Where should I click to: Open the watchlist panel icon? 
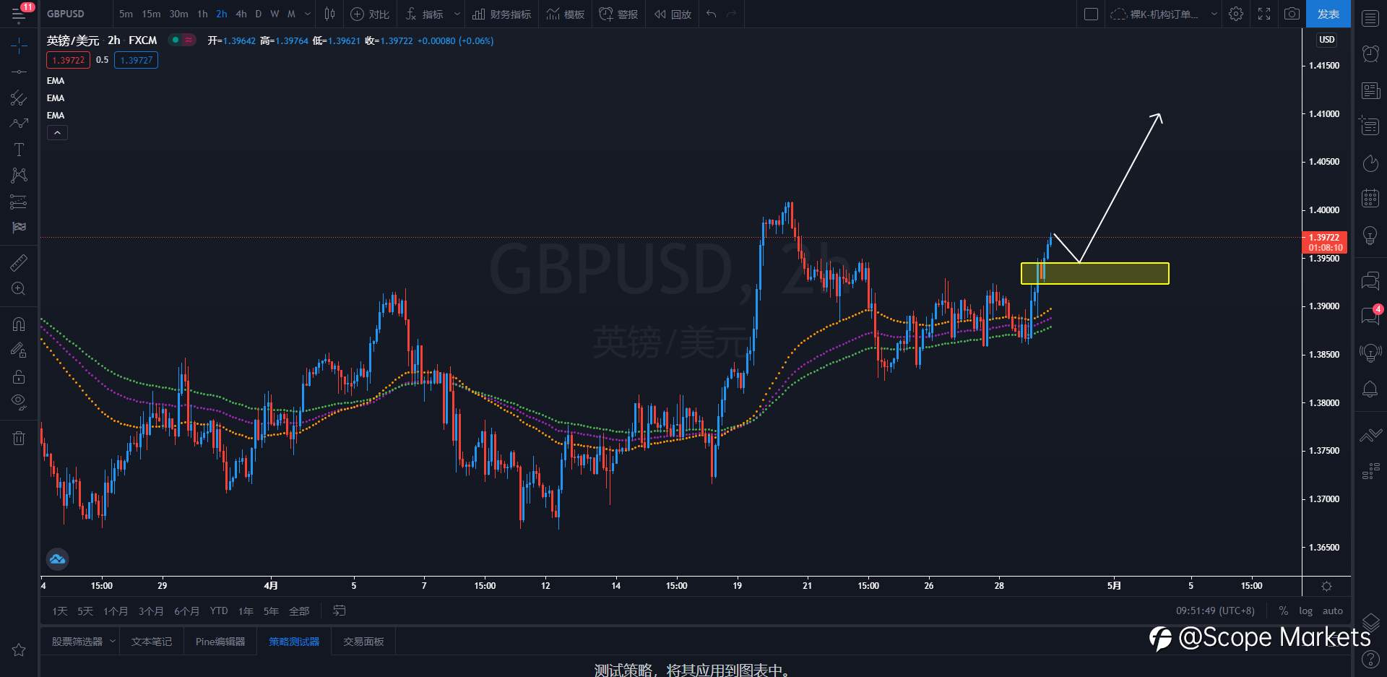tap(1370, 18)
